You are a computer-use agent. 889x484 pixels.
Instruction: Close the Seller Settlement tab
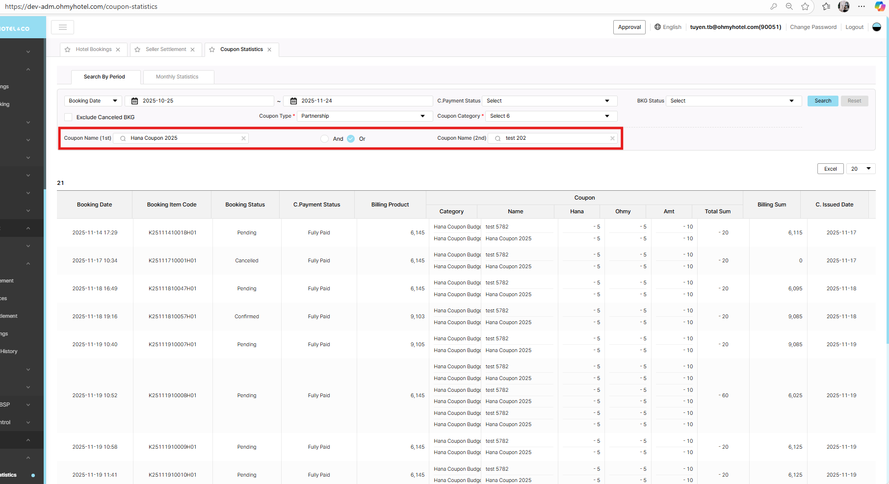click(x=193, y=50)
